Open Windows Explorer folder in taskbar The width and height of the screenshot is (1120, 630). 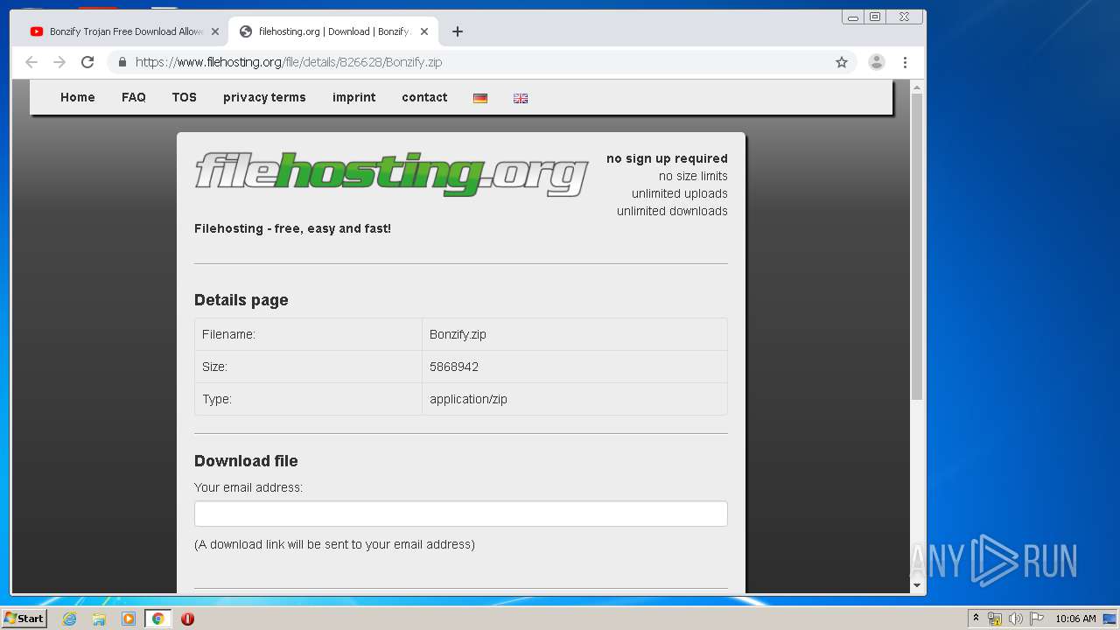coord(99,619)
